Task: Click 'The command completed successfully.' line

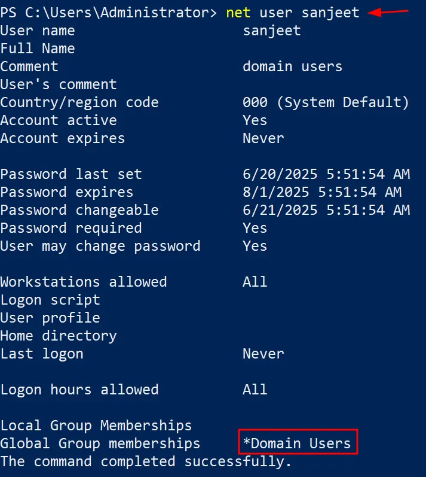Action: click(x=145, y=461)
